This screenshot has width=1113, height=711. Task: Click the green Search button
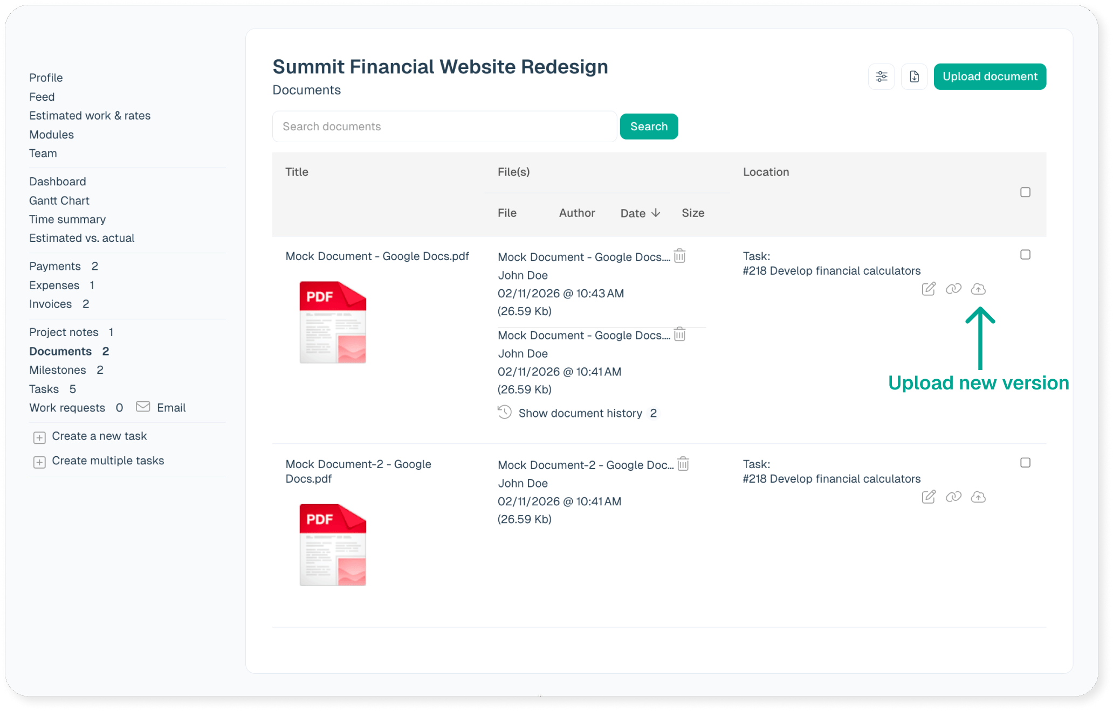coord(649,127)
